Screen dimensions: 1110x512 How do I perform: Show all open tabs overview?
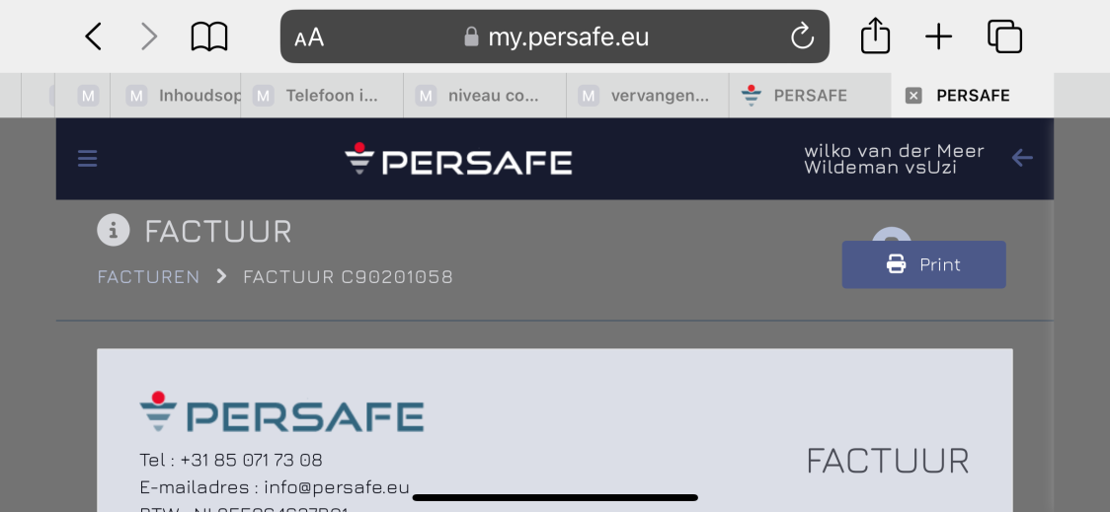point(1004,37)
